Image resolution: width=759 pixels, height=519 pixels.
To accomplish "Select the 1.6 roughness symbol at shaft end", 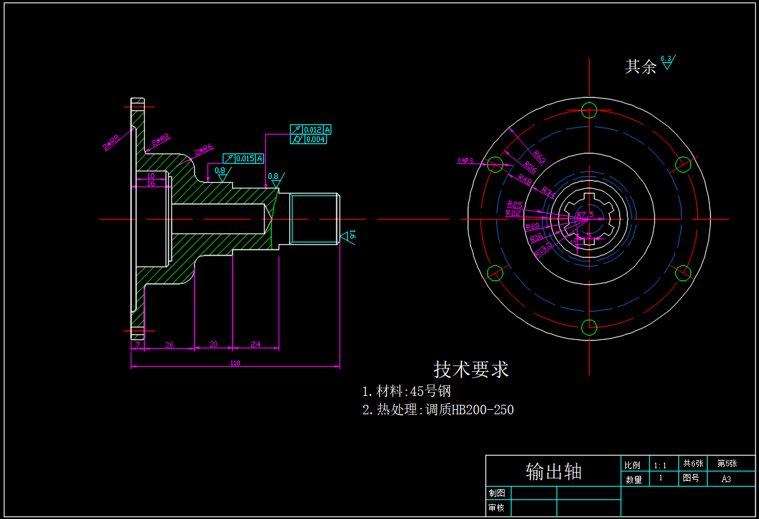I will pos(348,237).
